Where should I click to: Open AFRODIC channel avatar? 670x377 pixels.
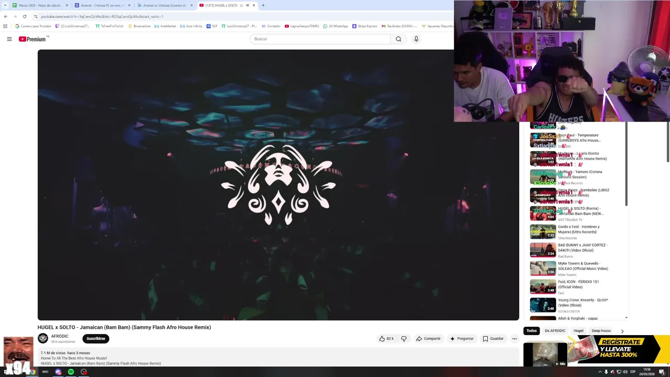click(x=43, y=338)
